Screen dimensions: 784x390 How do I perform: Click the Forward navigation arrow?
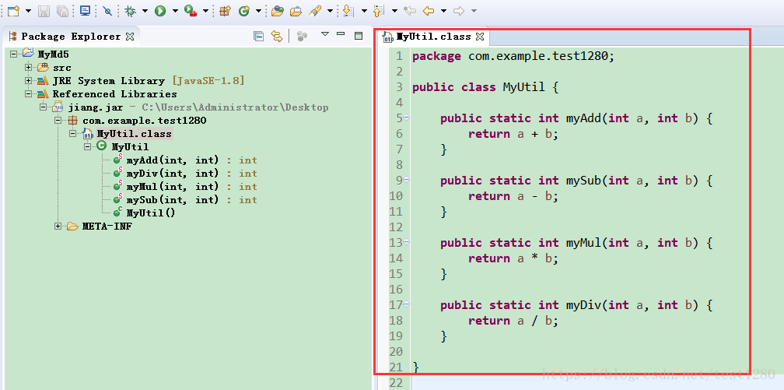459,11
